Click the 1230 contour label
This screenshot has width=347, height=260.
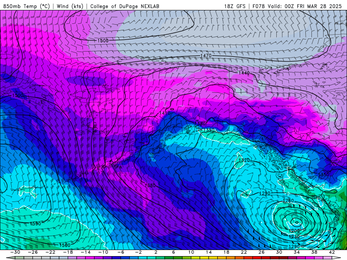[x=295, y=237]
